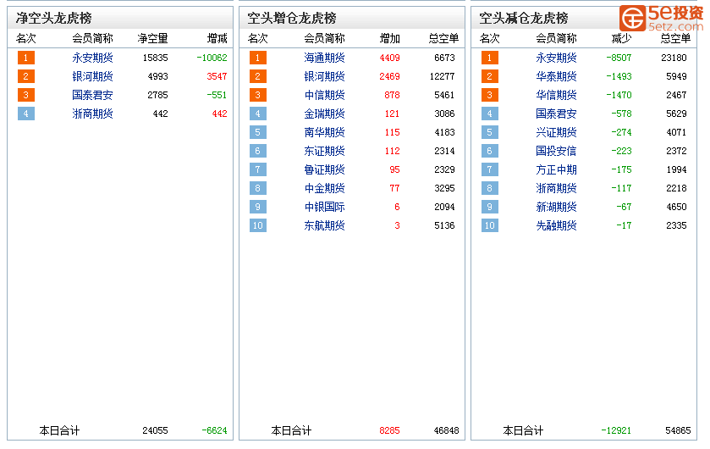Image resolution: width=710 pixels, height=449 pixels.
Task: Select 会员简称 header in 空头减仓龙虎榜
Action: [x=556, y=38]
